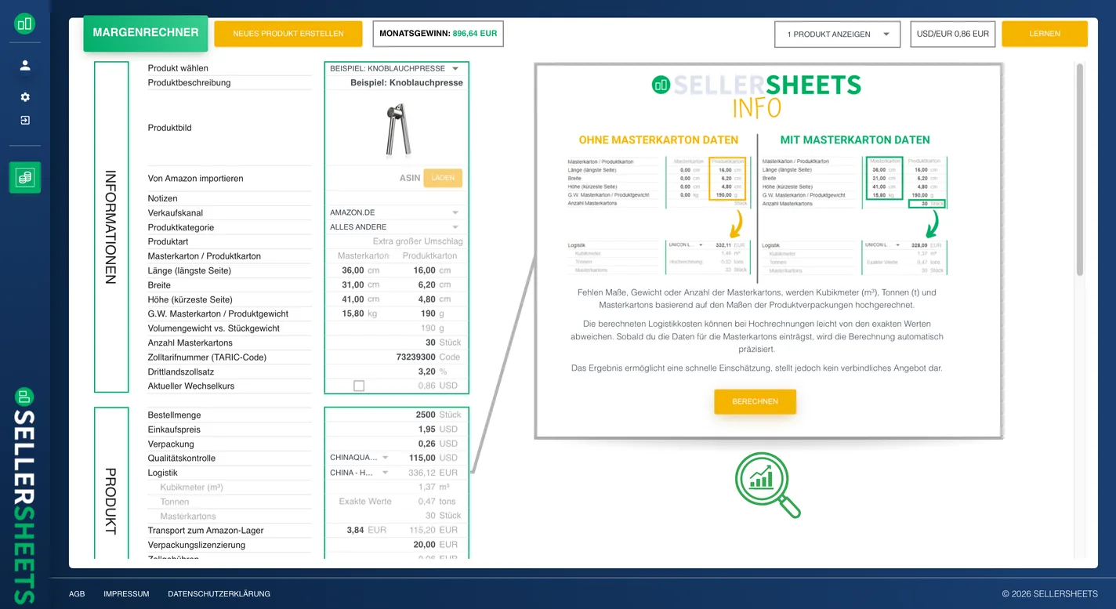Image resolution: width=1116 pixels, height=609 pixels.
Task: Click the Monatsgewinn 896,64 EUR display
Action: (438, 34)
